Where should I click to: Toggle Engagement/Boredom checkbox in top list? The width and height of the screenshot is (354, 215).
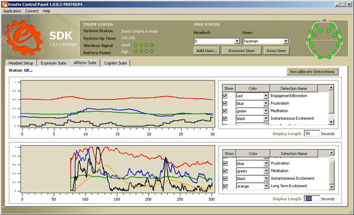tap(225, 96)
